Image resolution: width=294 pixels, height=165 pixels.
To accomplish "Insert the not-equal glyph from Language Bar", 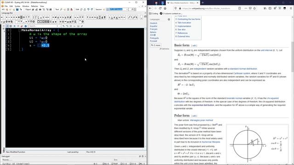I will tap(56, 17).
